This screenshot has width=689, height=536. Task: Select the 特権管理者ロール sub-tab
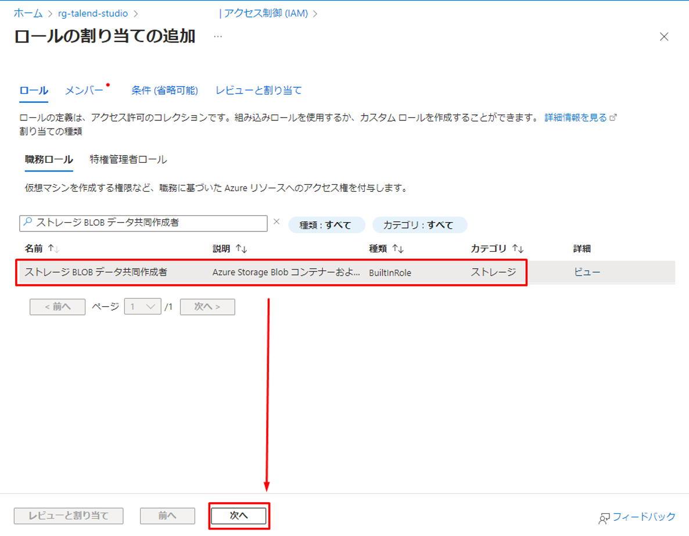click(128, 159)
